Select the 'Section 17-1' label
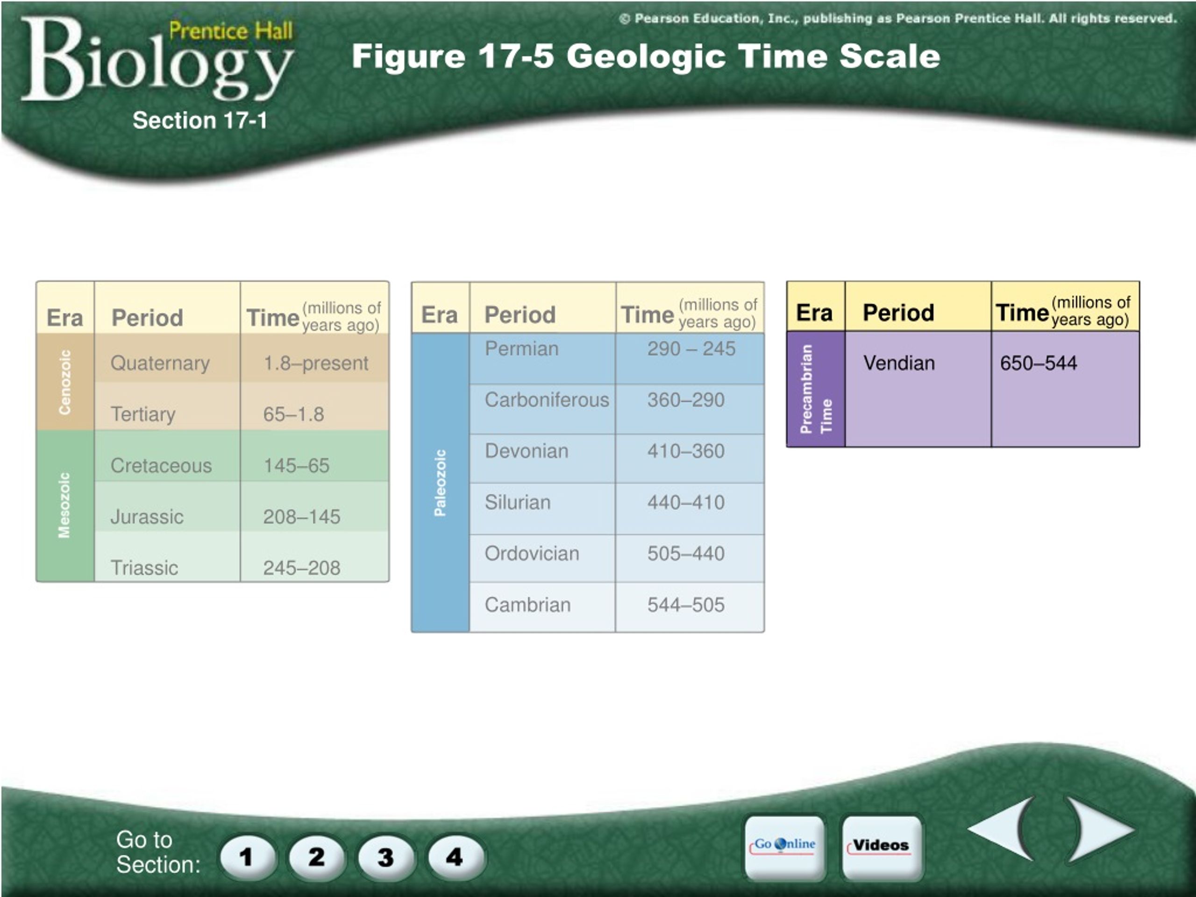This screenshot has width=1196, height=897. [200, 120]
